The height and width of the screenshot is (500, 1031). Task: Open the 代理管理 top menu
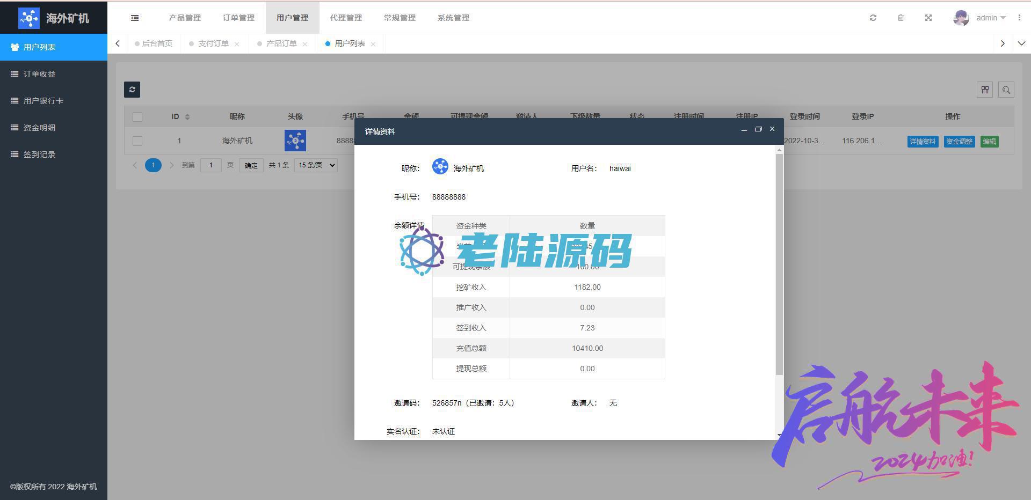(x=346, y=18)
